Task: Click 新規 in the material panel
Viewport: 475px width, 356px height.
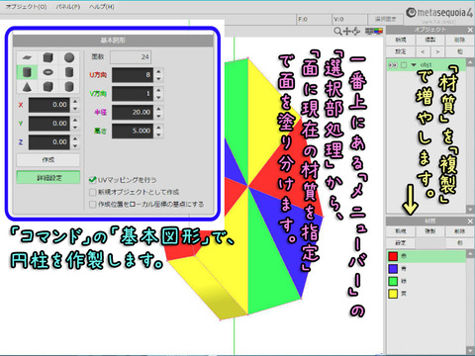Action: point(401,231)
